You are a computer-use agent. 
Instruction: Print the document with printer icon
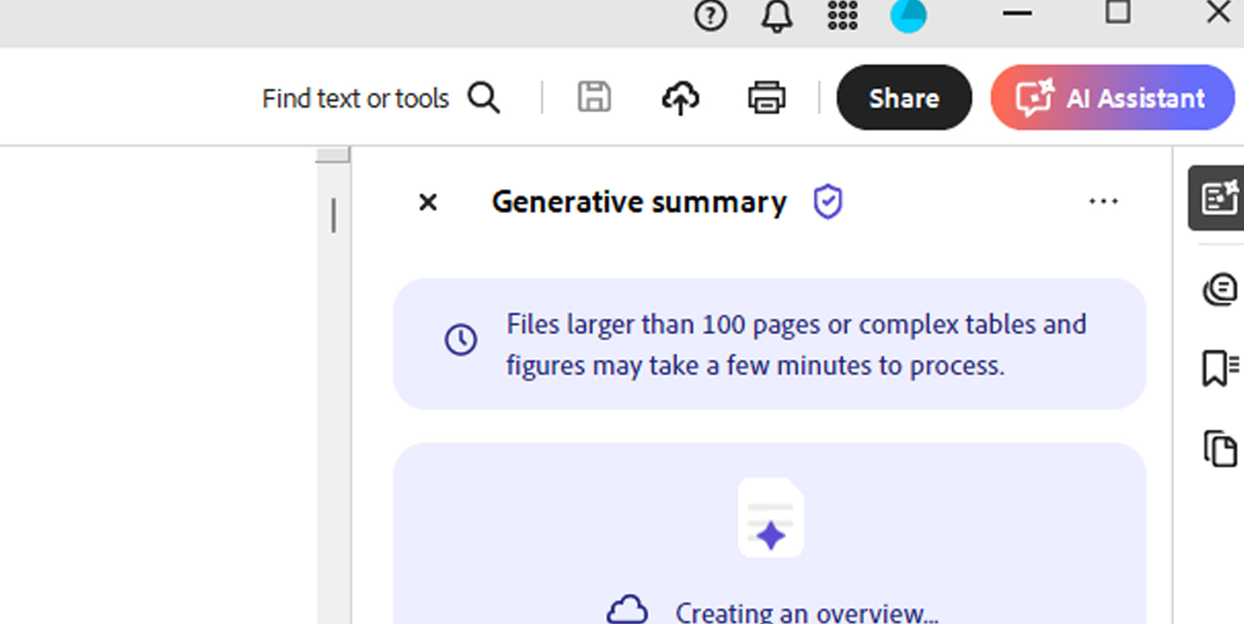pyautogui.click(x=767, y=97)
